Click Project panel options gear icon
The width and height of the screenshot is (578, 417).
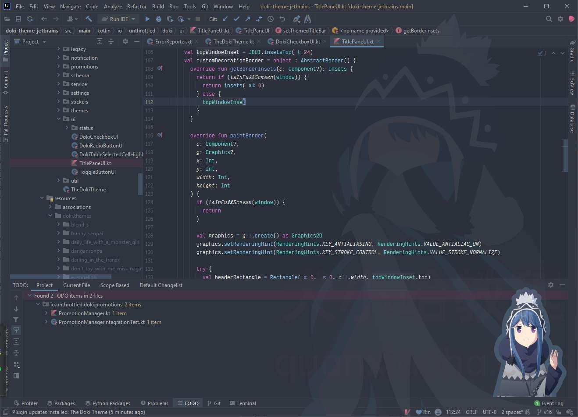tap(125, 41)
